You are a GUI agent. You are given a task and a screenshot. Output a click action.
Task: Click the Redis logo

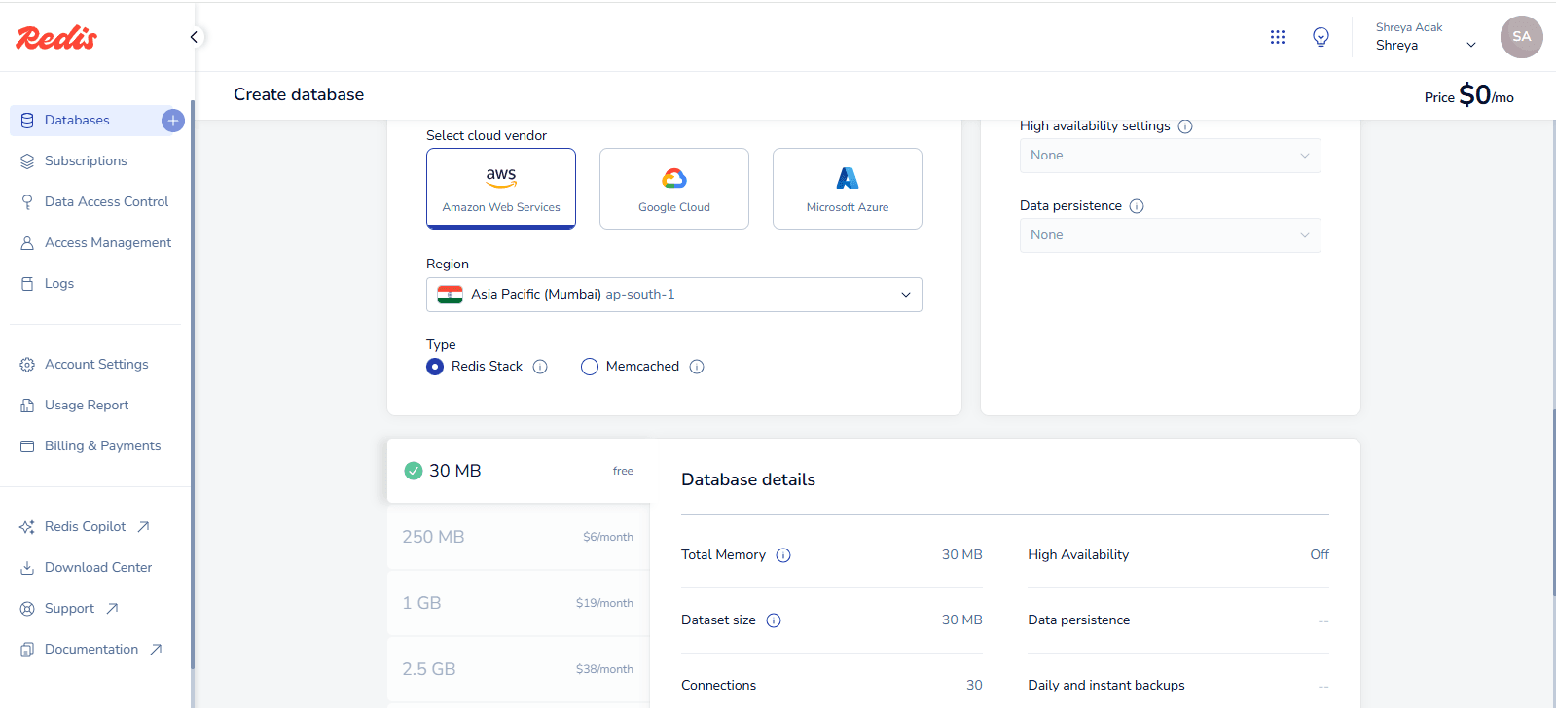[x=56, y=37]
